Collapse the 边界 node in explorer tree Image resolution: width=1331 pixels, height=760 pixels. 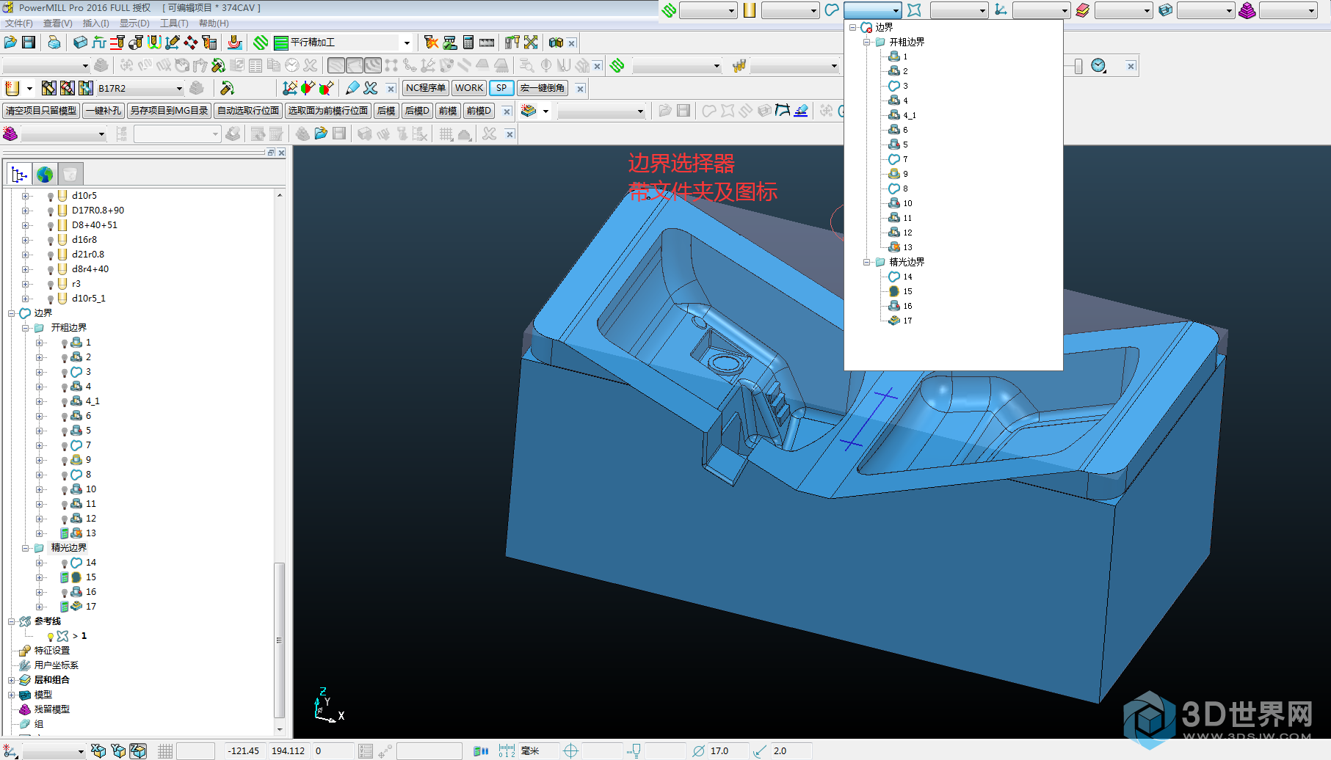coord(12,313)
